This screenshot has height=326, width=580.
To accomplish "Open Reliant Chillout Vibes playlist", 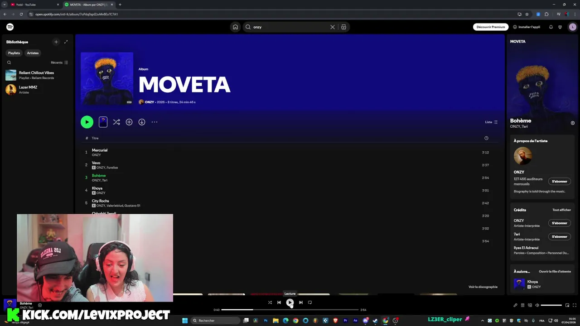I will (x=36, y=75).
